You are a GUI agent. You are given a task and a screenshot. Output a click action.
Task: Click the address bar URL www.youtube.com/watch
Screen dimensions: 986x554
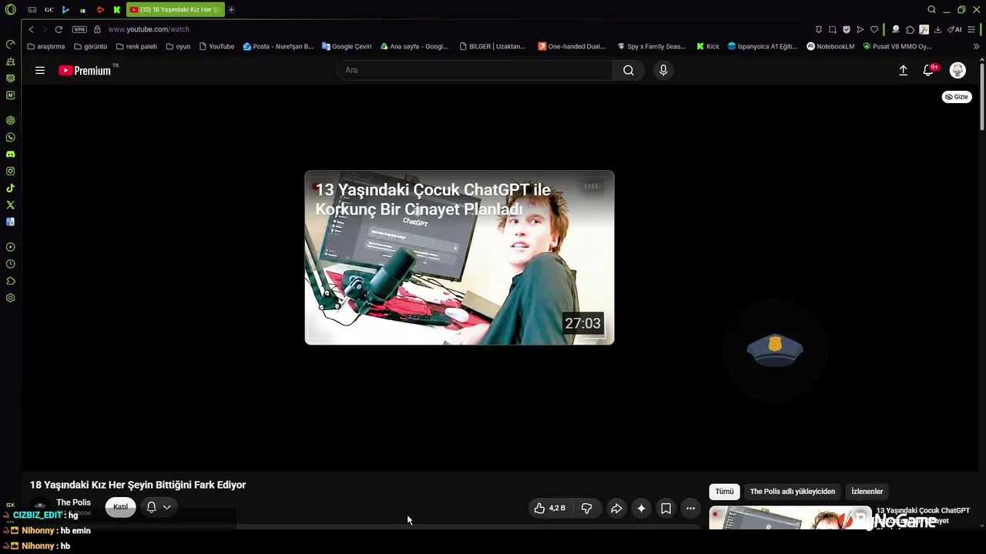(149, 29)
